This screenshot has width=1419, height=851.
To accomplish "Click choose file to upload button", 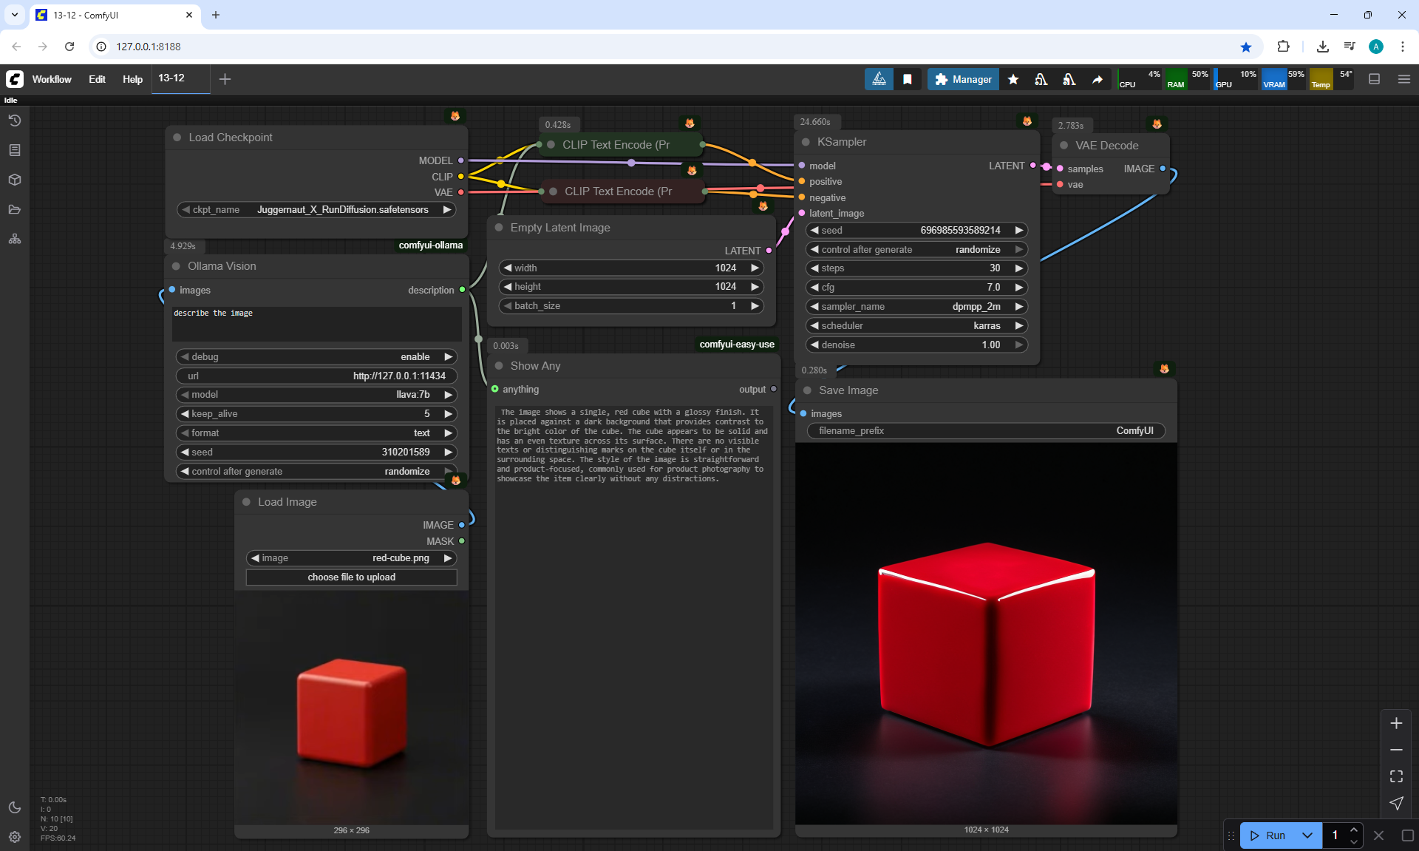I will [351, 577].
